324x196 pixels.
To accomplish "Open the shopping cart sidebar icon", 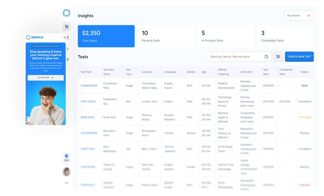I will pos(67,26).
